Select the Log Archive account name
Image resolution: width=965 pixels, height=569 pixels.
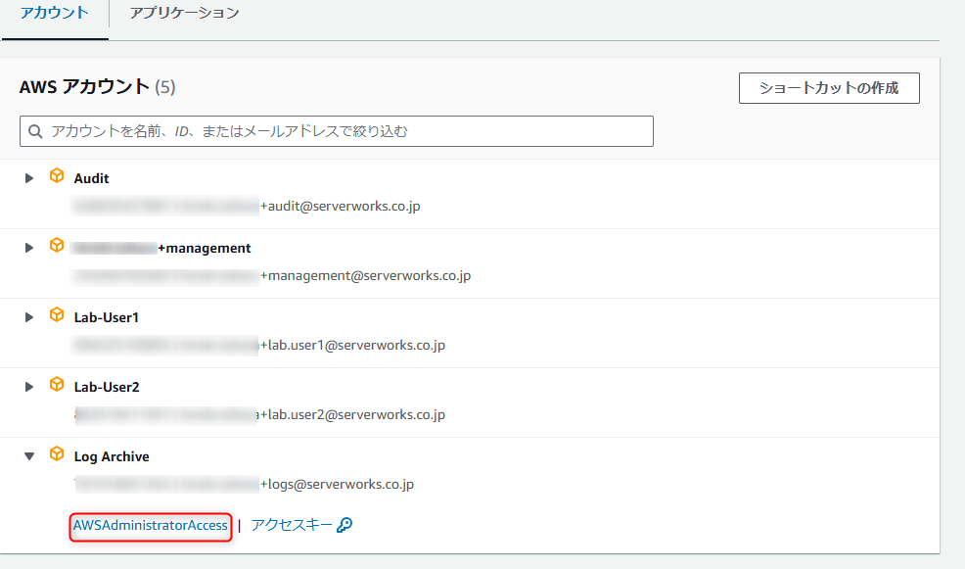(112, 457)
